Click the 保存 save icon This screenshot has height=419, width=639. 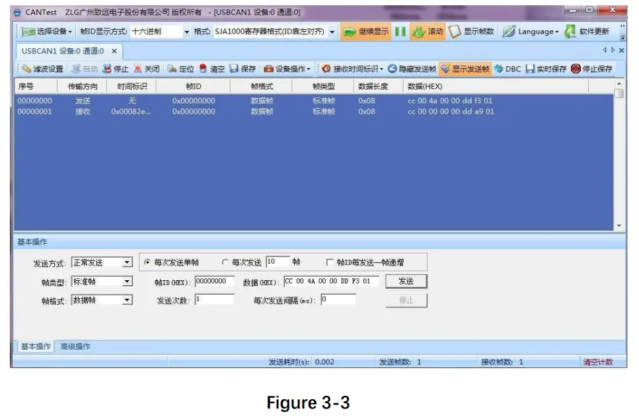[233, 69]
